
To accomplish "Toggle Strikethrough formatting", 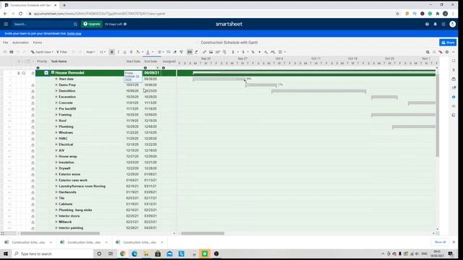I will pos(132,52).
